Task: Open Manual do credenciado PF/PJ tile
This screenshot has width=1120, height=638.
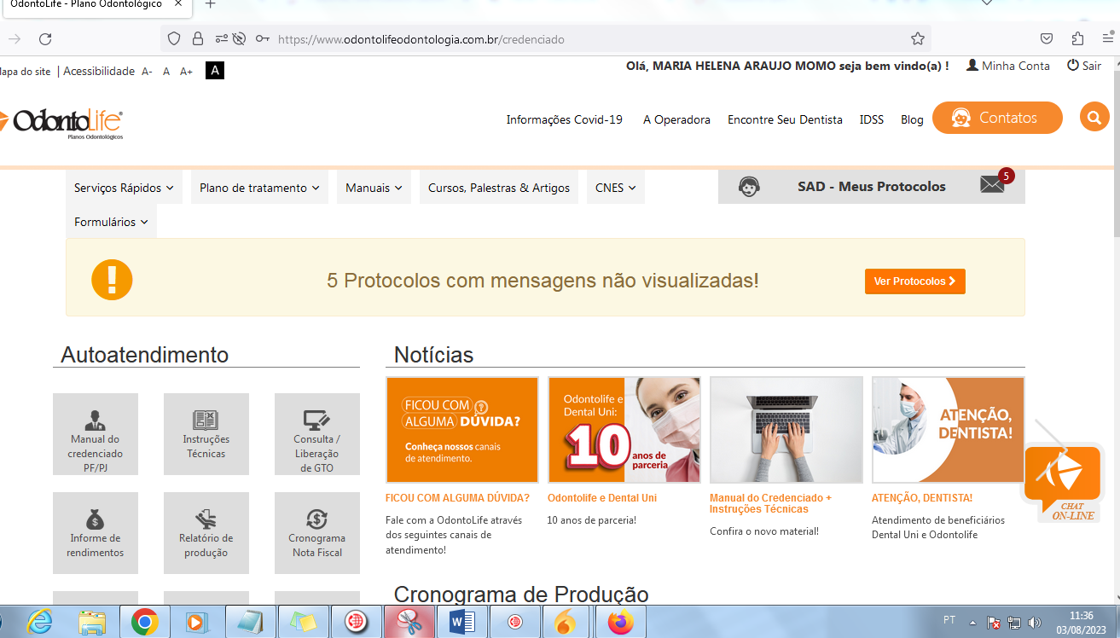Action: click(x=96, y=434)
